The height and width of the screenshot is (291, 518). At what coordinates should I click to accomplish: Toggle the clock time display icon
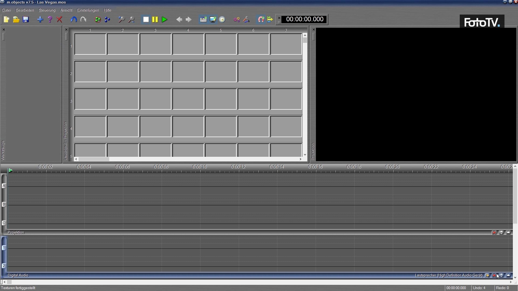pyautogui.click(x=222, y=19)
